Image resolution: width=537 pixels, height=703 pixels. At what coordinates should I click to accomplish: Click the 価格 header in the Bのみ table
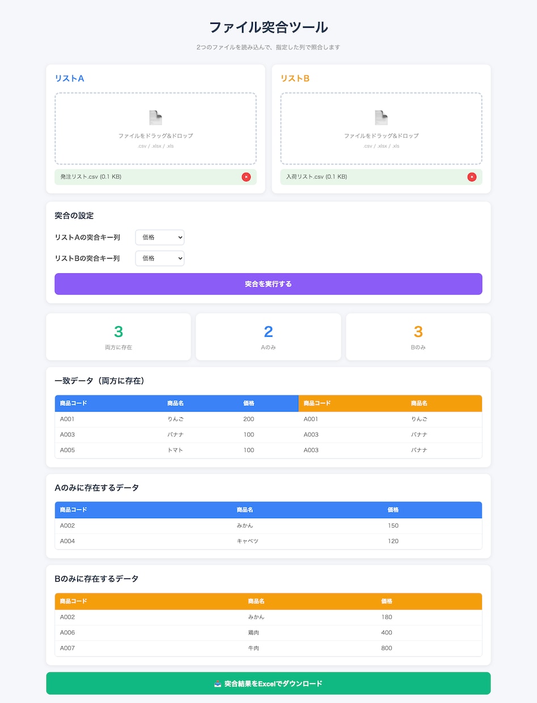tap(387, 602)
